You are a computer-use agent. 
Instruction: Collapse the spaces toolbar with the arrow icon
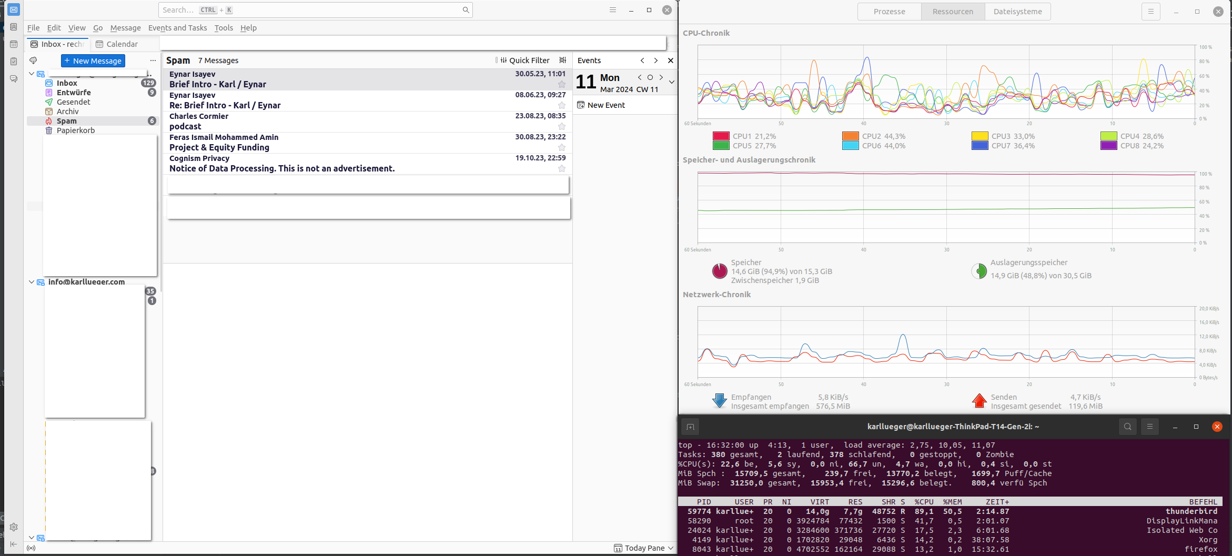[14, 544]
